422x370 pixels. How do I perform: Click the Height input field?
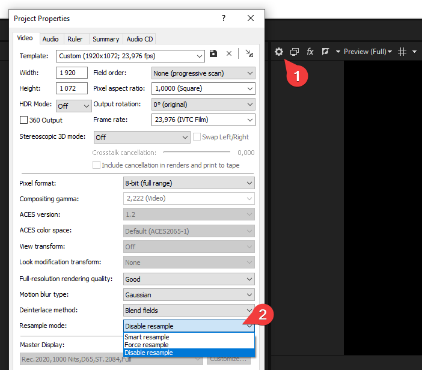72,88
